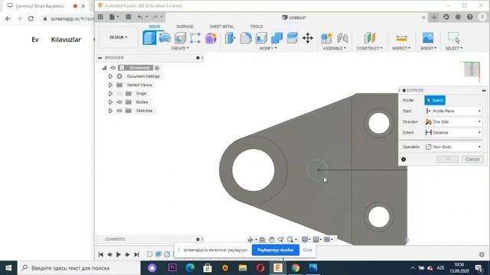The width and height of the screenshot is (490, 275).
Task: Click the Profile Select button
Action: point(435,100)
